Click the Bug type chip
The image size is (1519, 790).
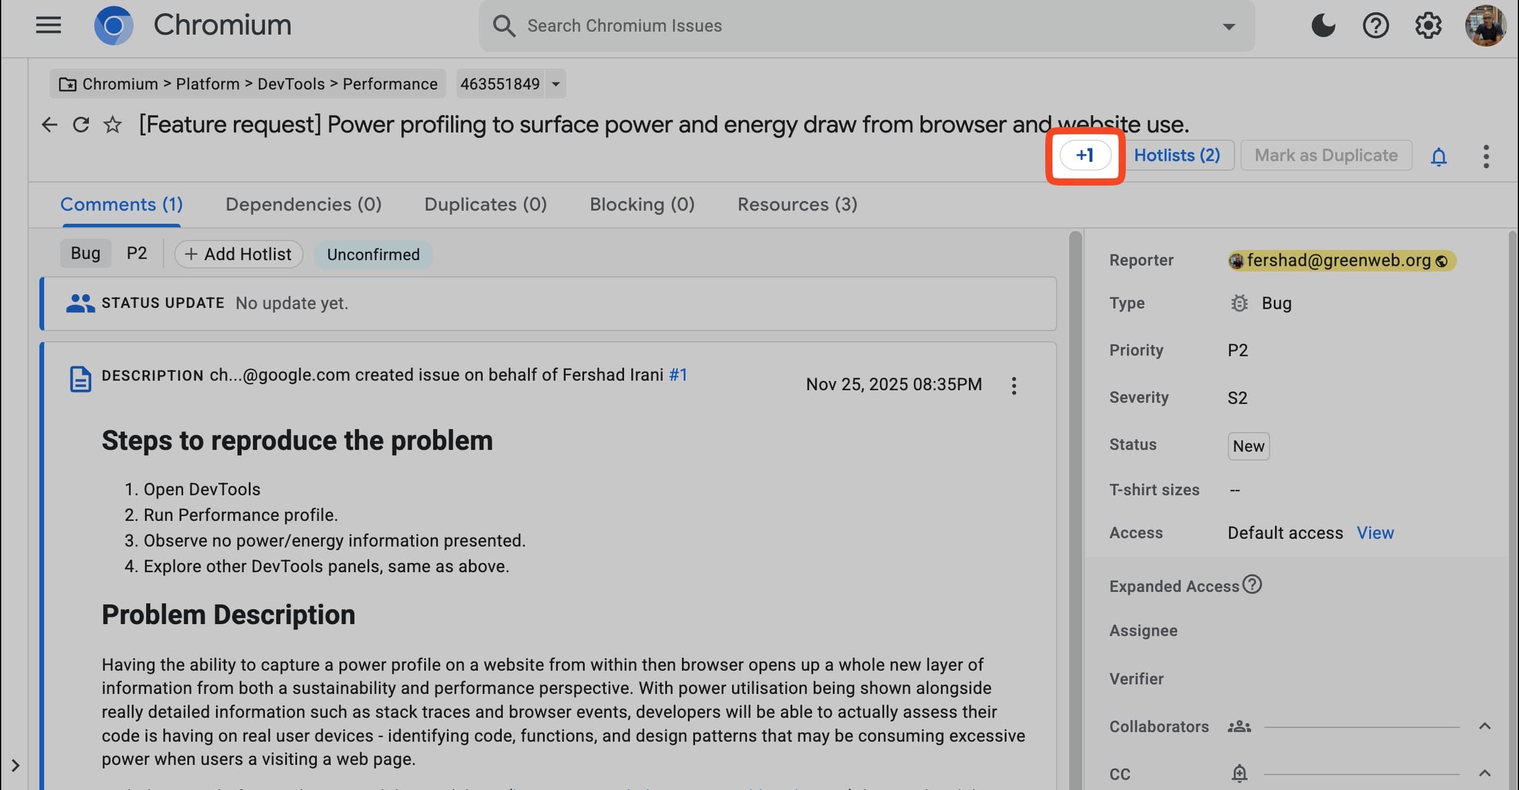click(85, 254)
